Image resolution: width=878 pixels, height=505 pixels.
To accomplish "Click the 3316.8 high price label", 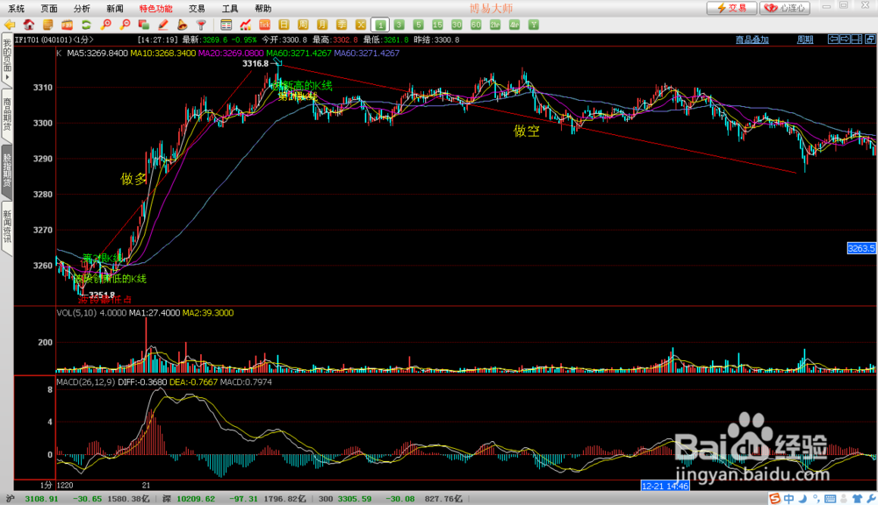I will click(x=255, y=64).
